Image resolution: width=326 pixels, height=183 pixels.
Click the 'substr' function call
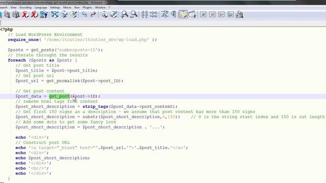point(90,117)
